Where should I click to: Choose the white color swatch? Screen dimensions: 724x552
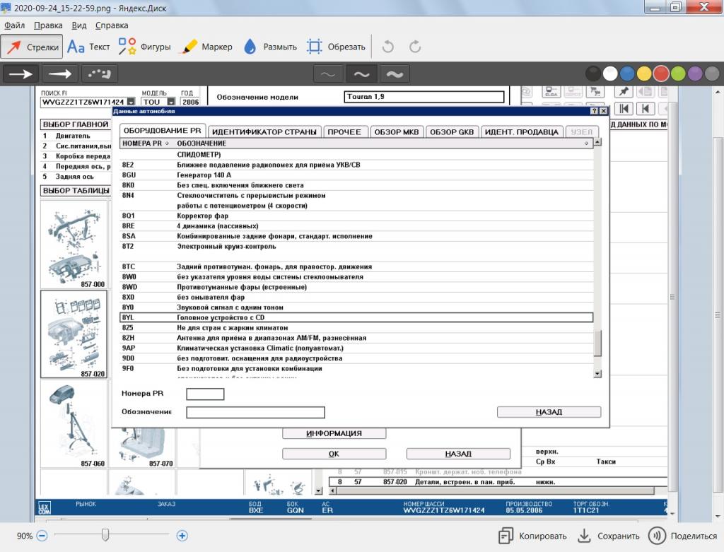(610, 74)
